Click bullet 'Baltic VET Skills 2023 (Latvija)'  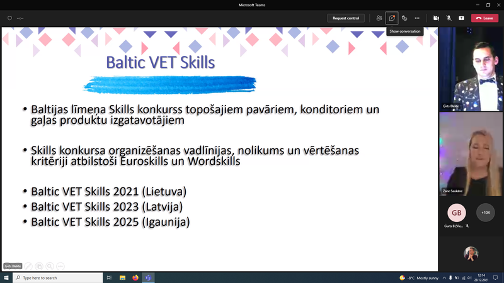pos(106,207)
